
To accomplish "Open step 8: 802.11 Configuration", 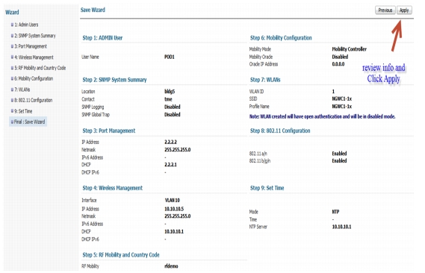I will tap(34, 100).
